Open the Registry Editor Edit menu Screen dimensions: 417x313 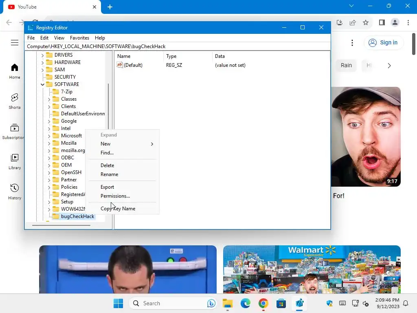tap(44, 38)
